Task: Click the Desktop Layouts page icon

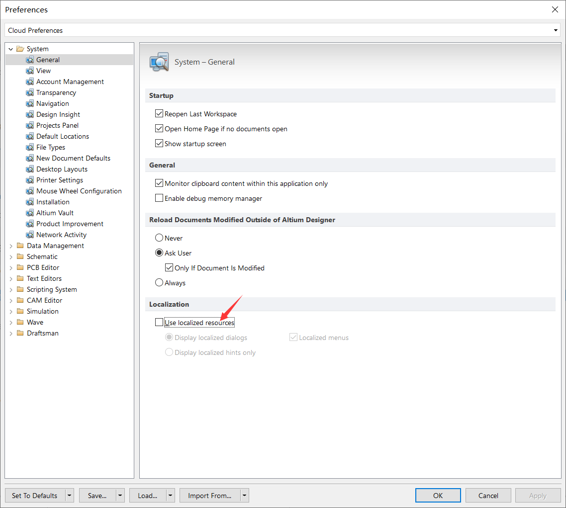Action: pyautogui.click(x=30, y=169)
